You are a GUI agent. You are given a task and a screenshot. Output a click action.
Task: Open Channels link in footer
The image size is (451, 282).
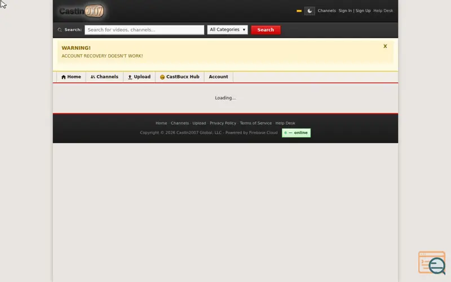[x=180, y=123]
